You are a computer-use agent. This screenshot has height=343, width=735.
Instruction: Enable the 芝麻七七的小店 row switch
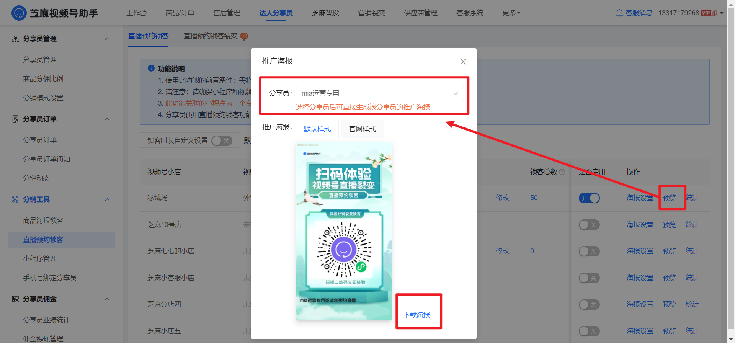[589, 251]
